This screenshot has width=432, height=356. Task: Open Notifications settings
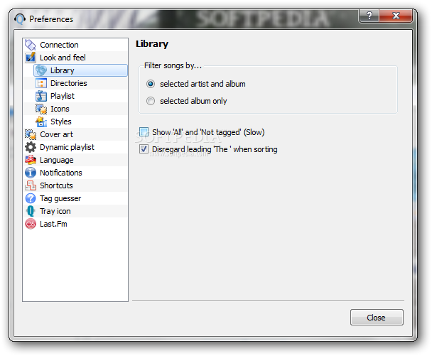[x=75, y=173]
